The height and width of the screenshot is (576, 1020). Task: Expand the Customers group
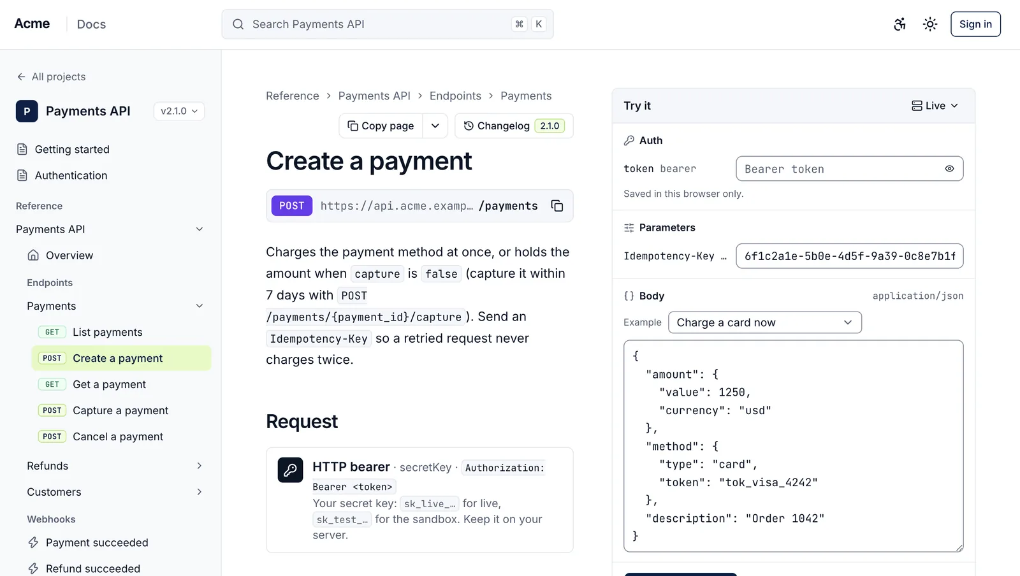coord(200,492)
